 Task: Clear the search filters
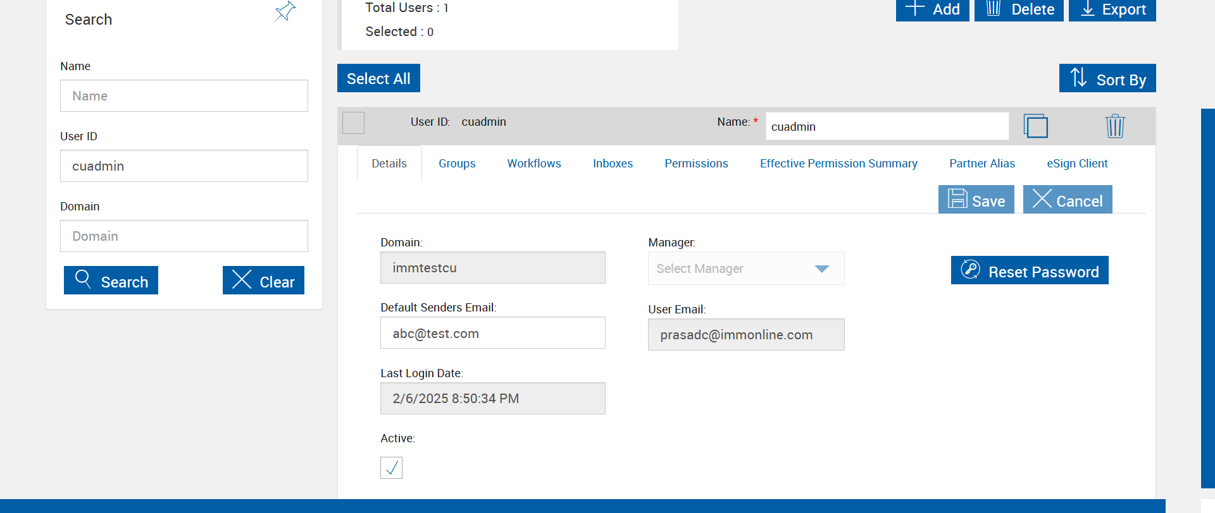(263, 281)
